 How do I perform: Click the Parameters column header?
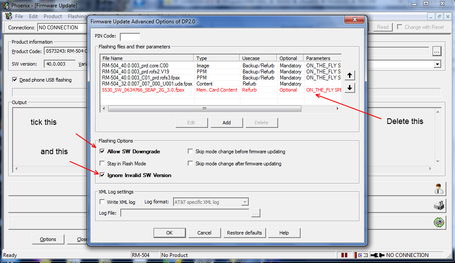point(322,58)
